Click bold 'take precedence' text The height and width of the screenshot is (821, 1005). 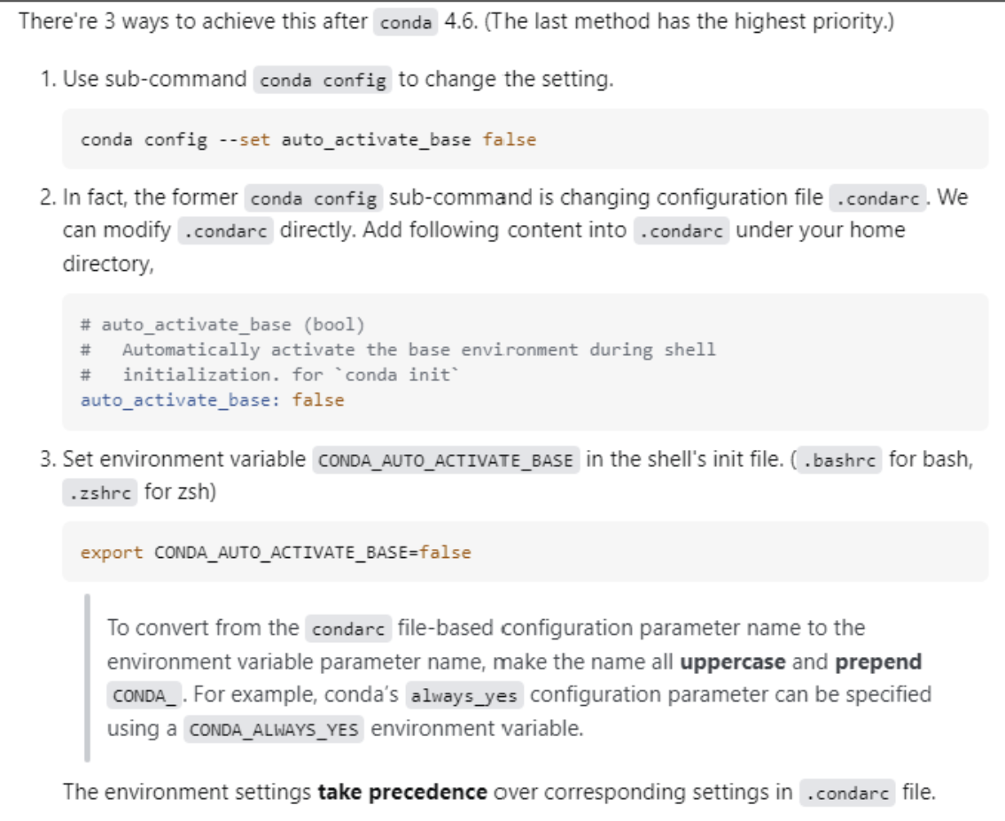point(402,792)
